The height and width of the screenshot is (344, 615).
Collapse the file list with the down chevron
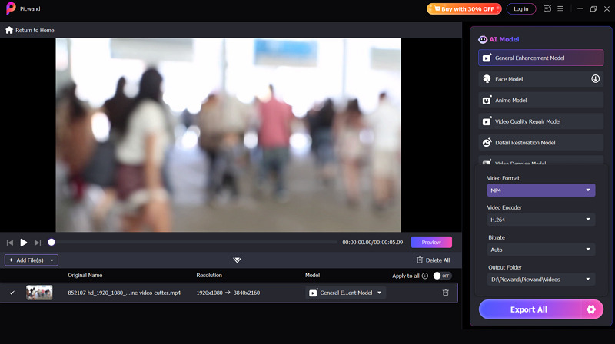(x=237, y=260)
